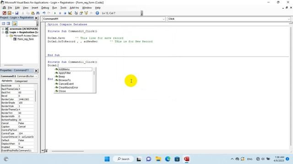
Task: Click the Undo toolbar icon
Action: pos(44,13)
